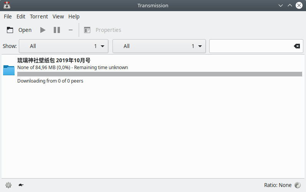
Task: Select torrent 琉璃神社壁纸包 2019年10月号
Action: point(54,60)
